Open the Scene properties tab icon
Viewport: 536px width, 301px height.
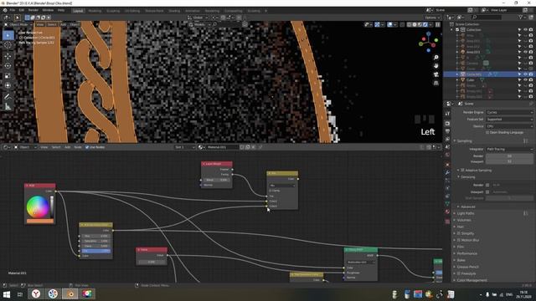tap(447, 147)
